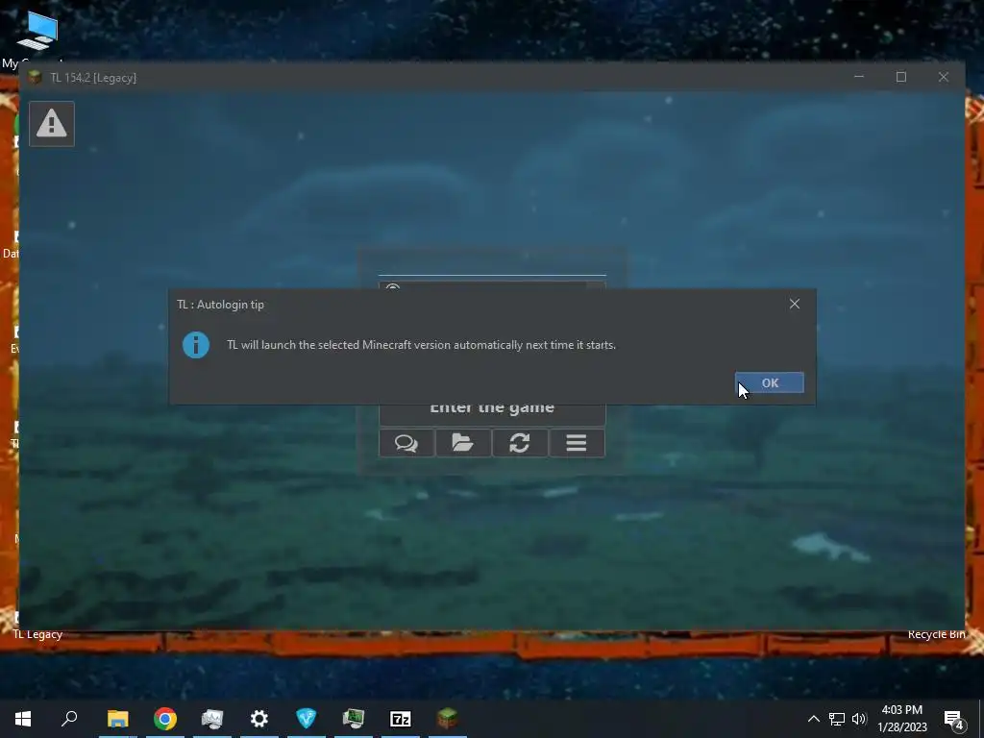984x738 pixels.
Task: Click the TL launcher title bar icon
Action: coord(36,77)
